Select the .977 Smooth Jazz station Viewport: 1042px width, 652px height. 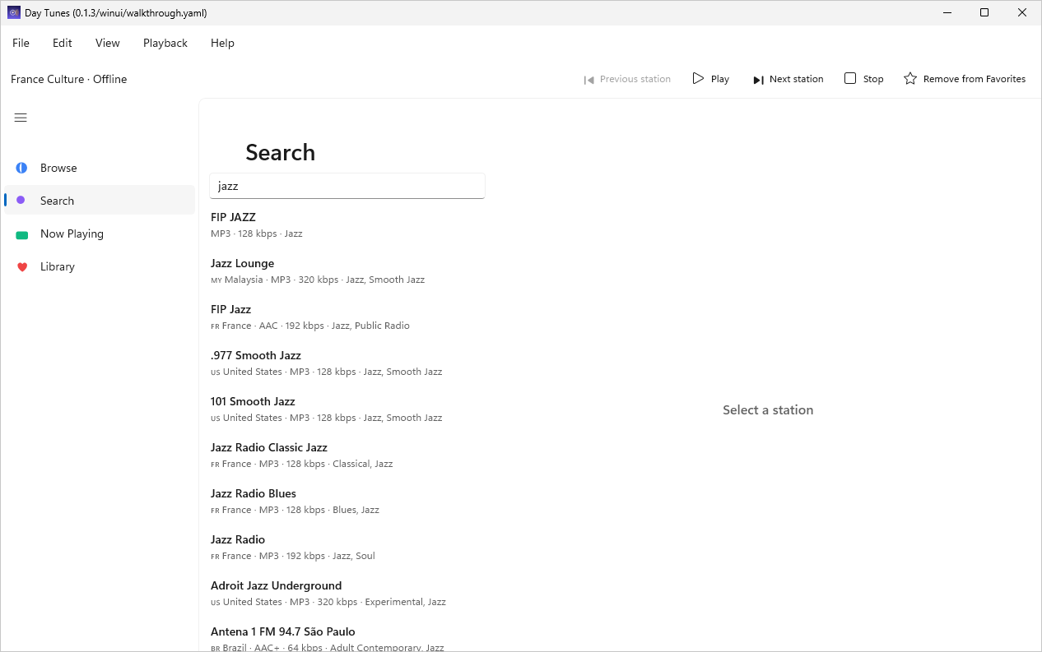(347, 363)
